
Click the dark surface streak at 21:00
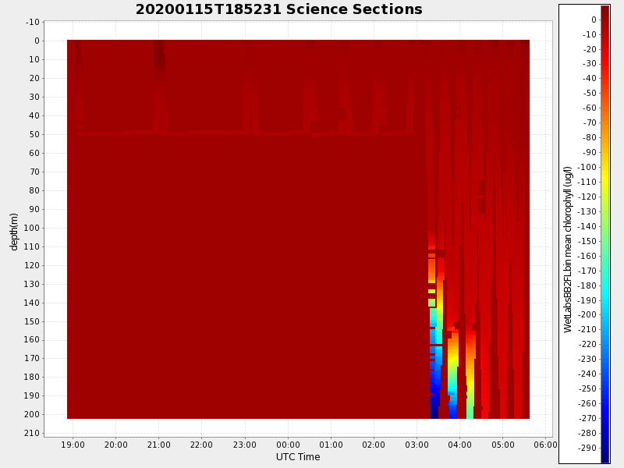(159, 55)
